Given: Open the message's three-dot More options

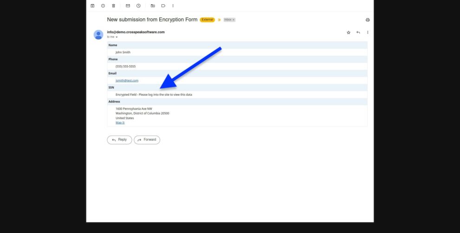Looking at the screenshot, I should (368, 32).
